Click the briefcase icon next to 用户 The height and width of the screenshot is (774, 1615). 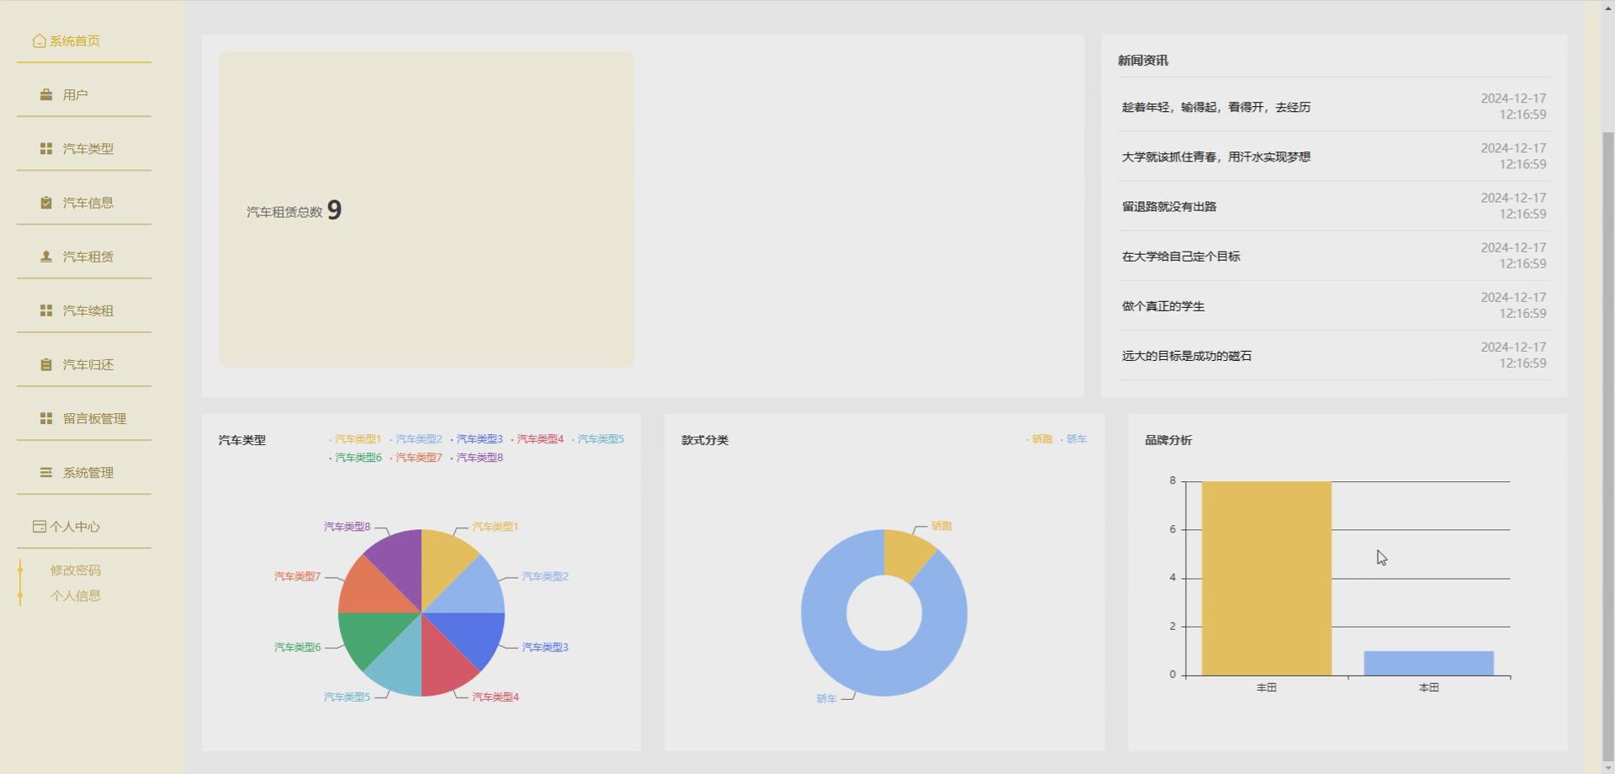click(x=46, y=95)
